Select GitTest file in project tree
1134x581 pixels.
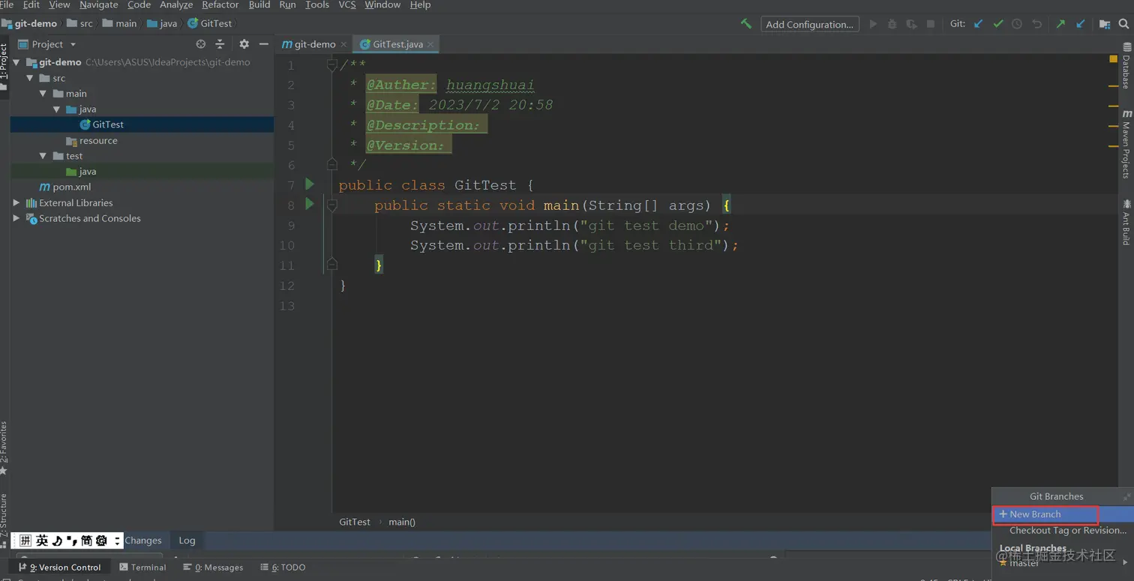click(108, 124)
